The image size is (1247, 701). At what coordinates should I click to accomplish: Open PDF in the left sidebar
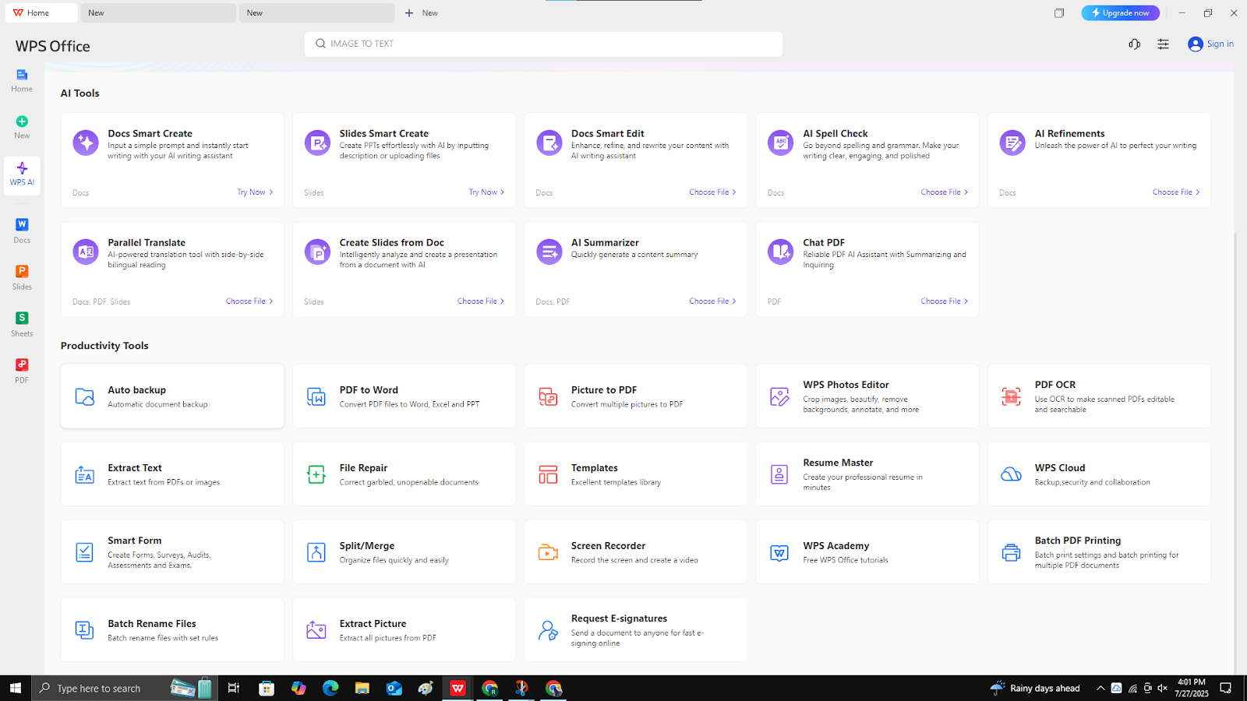22,372
